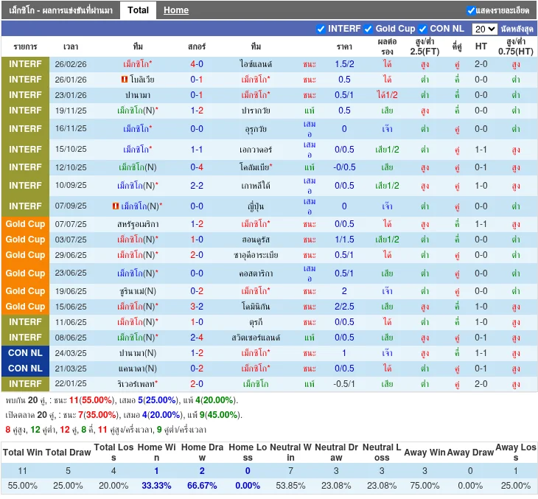Image resolution: width=538 pixels, height=499 pixels.
Task: Open the 0-4 score against โคลัมเบีย
Action: (197, 167)
